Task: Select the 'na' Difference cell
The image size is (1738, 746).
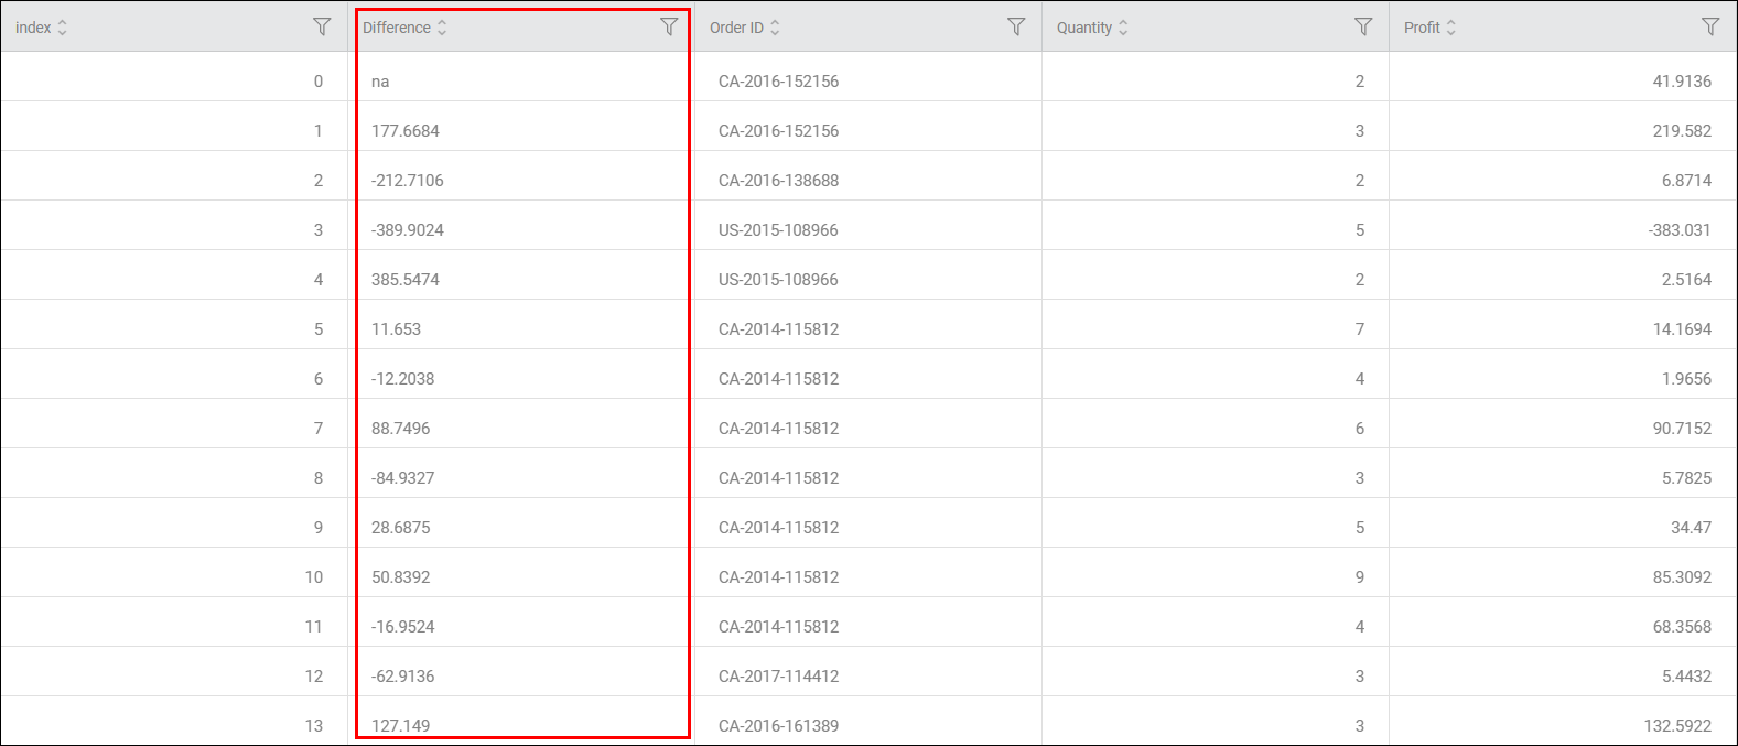Action: click(381, 82)
